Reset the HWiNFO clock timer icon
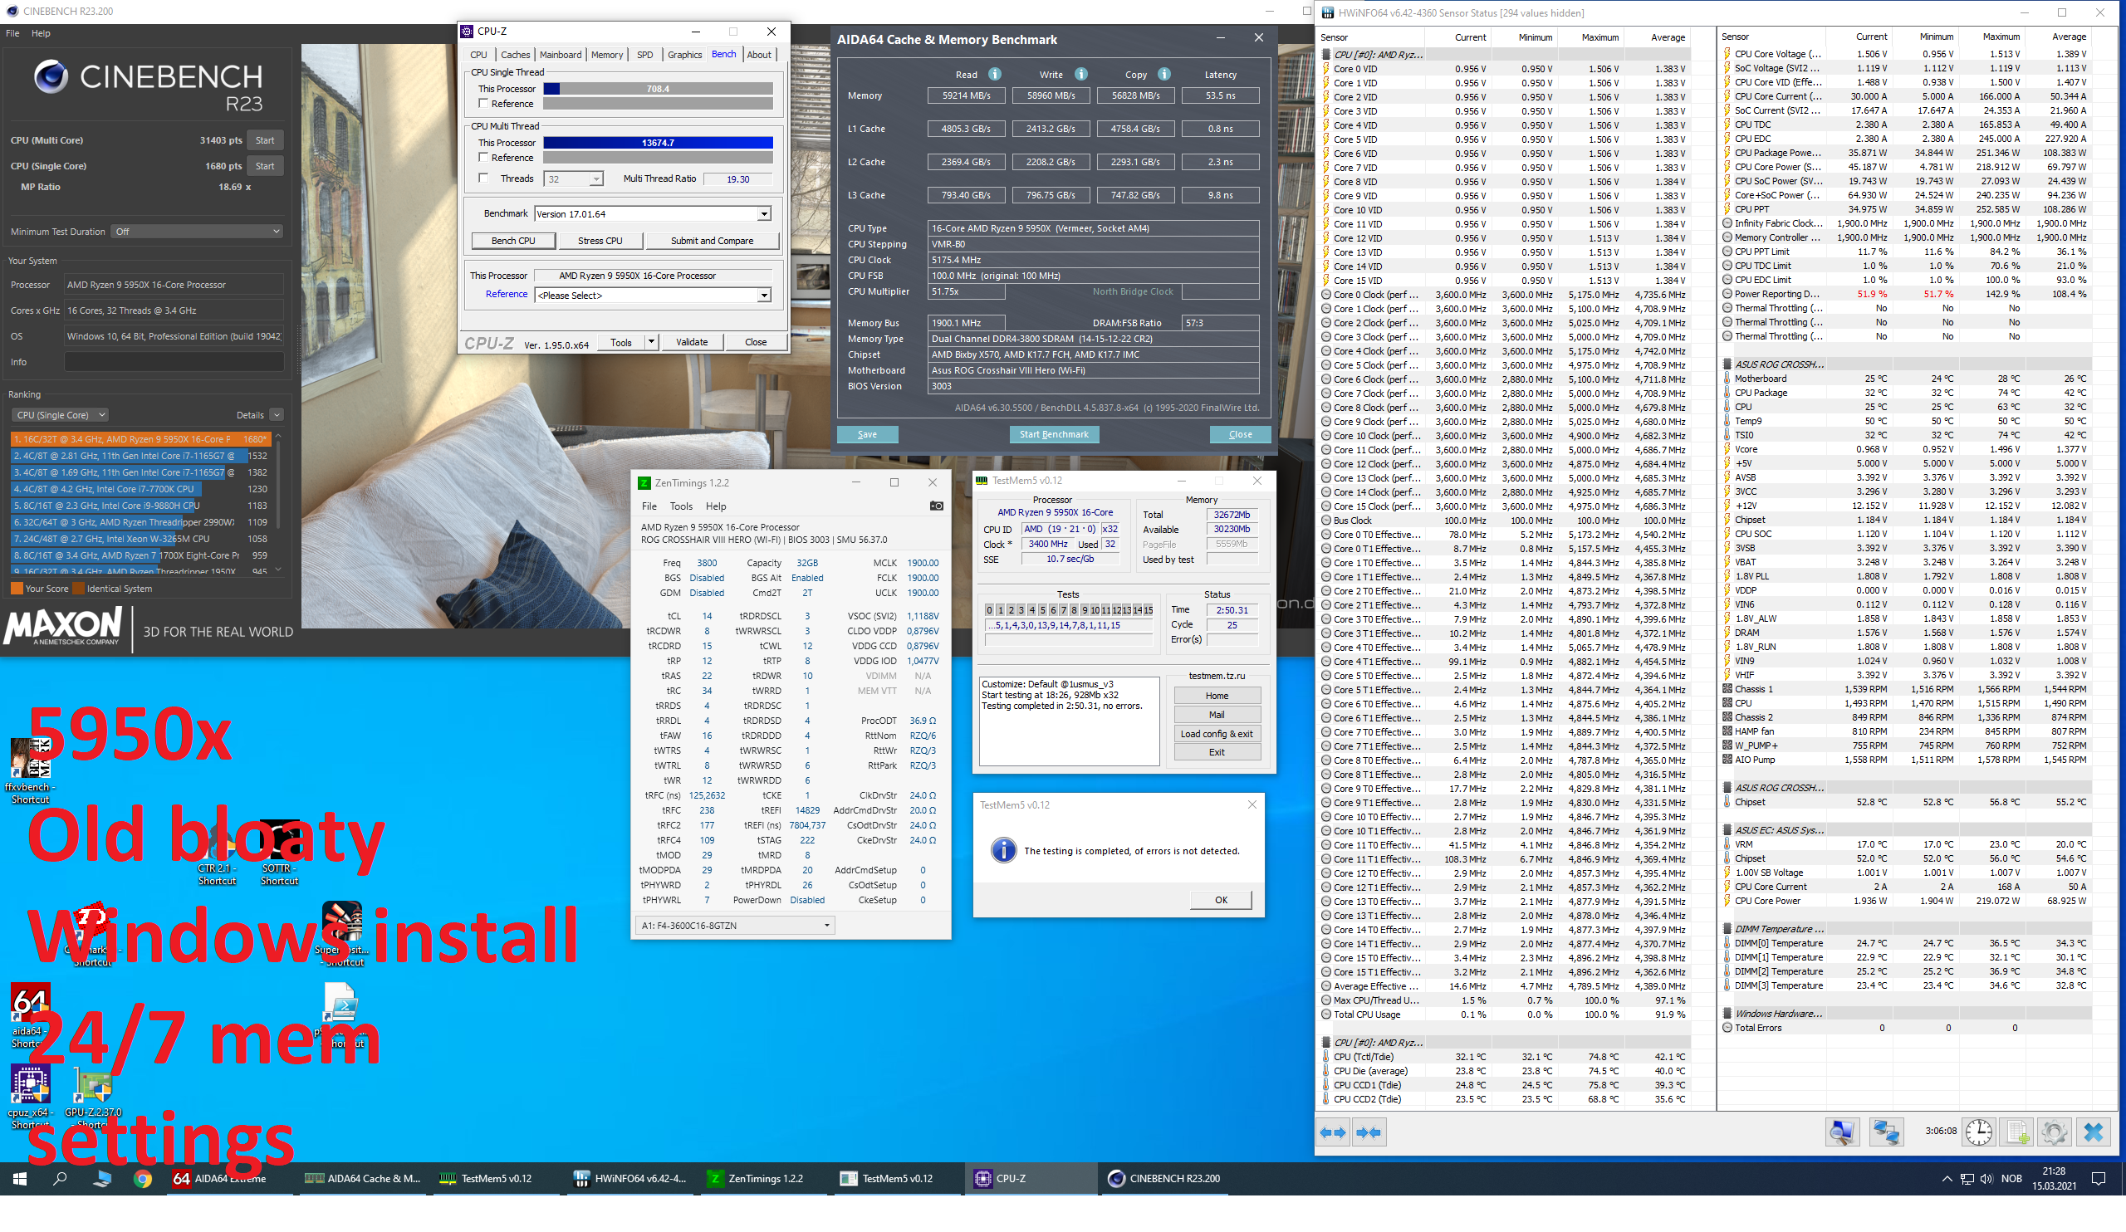This screenshot has width=2126, height=1232. point(1979,1132)
